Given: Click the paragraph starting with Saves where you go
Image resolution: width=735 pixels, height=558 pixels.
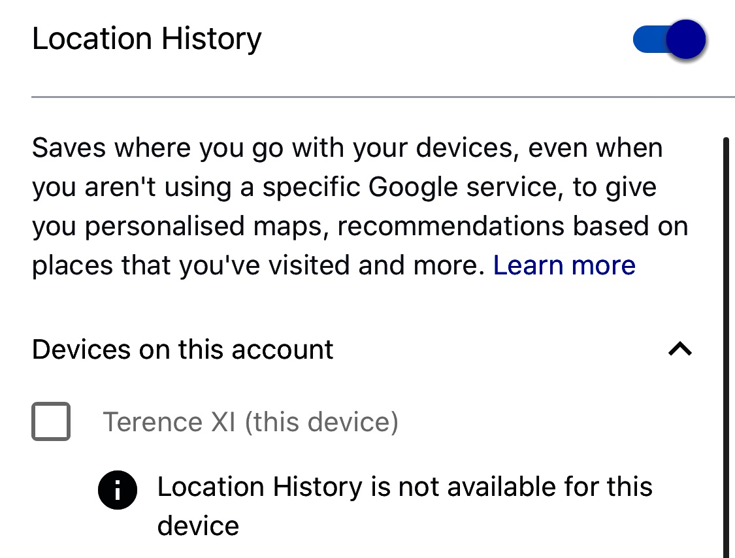Looking at the screenshot, I should [x=360, y=206].
